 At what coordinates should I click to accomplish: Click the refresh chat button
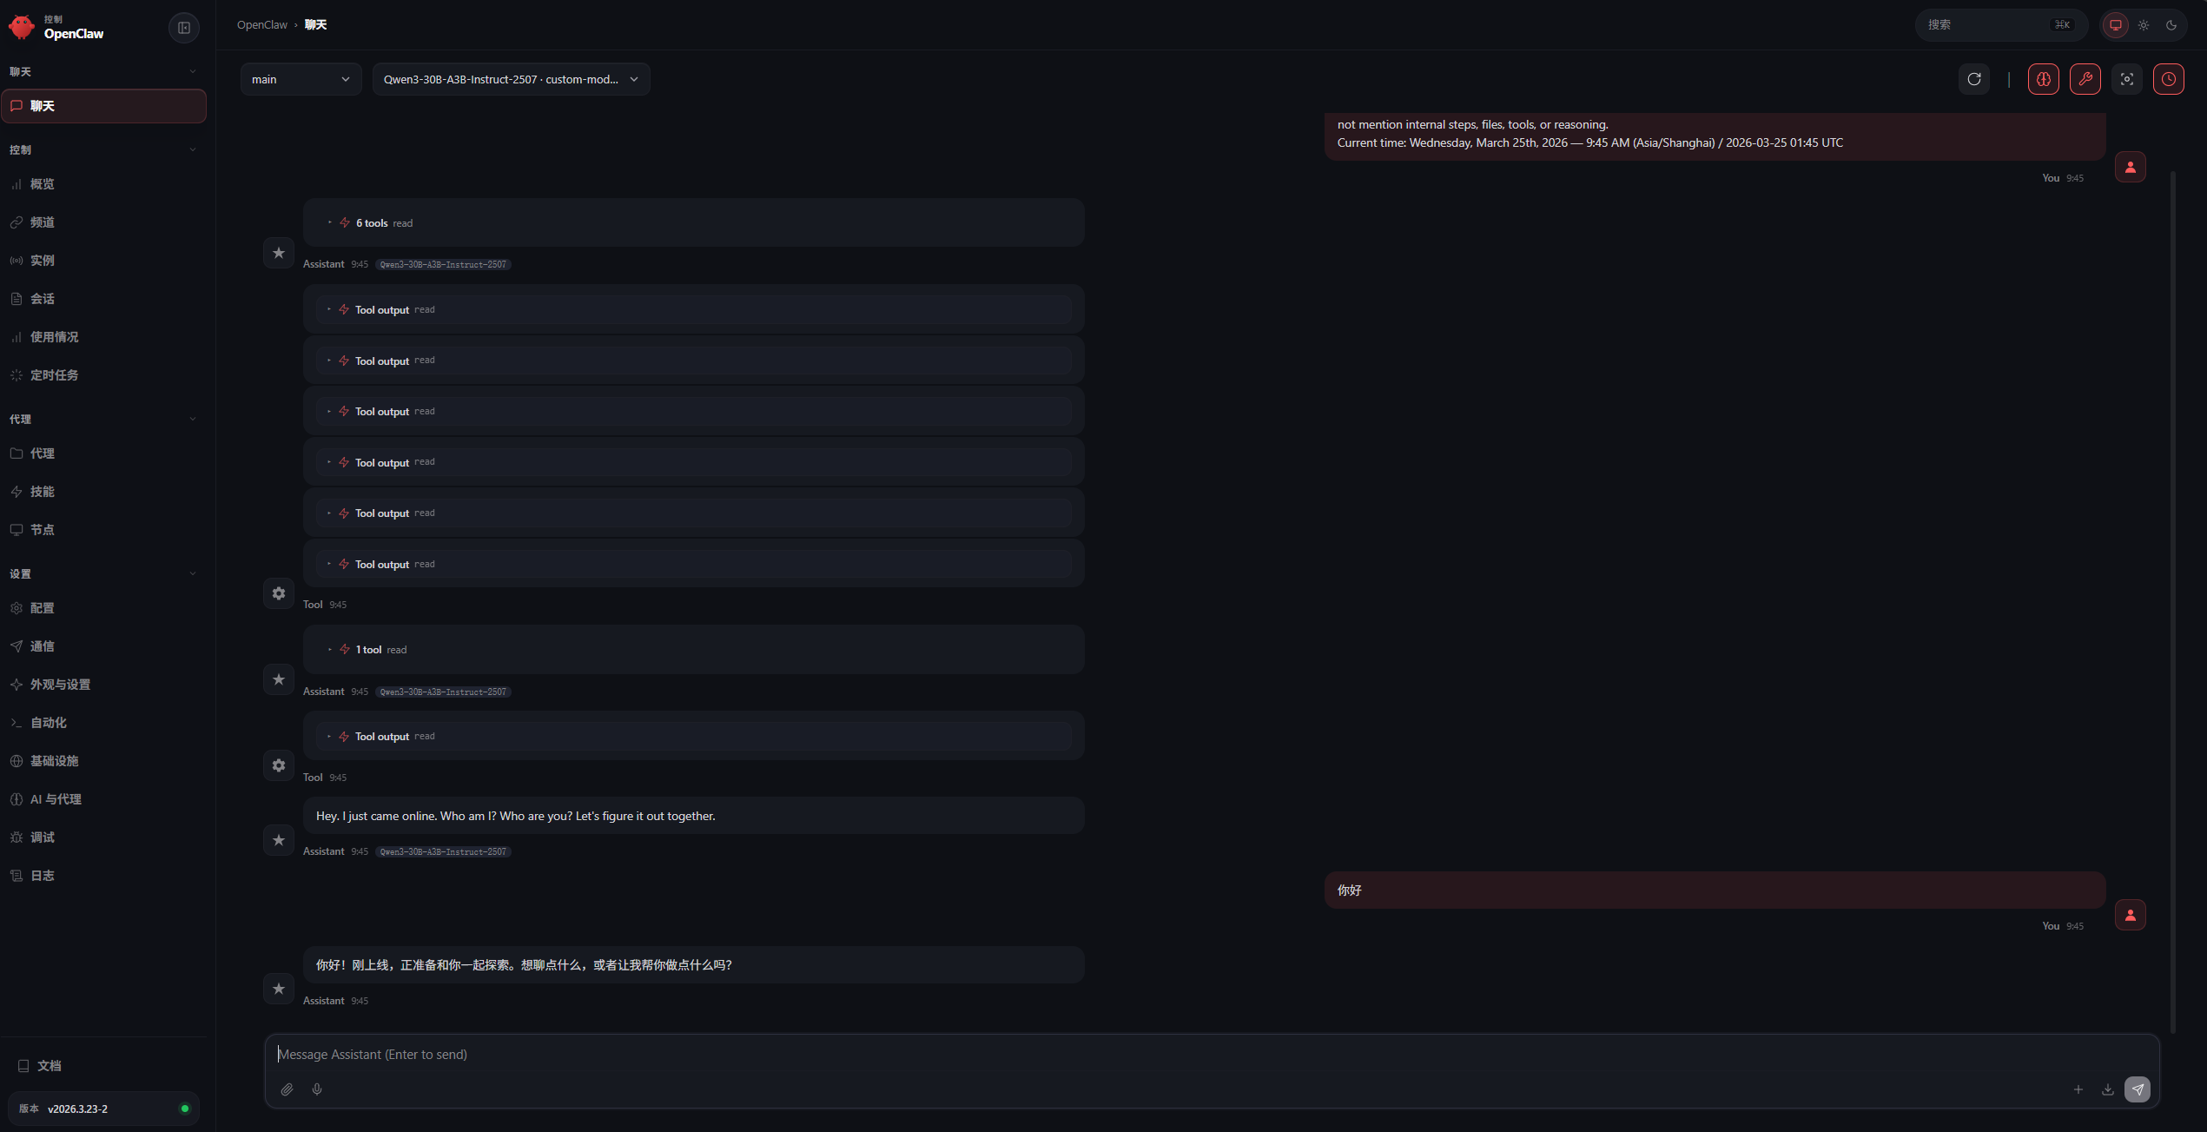(x=1973, y=79)
